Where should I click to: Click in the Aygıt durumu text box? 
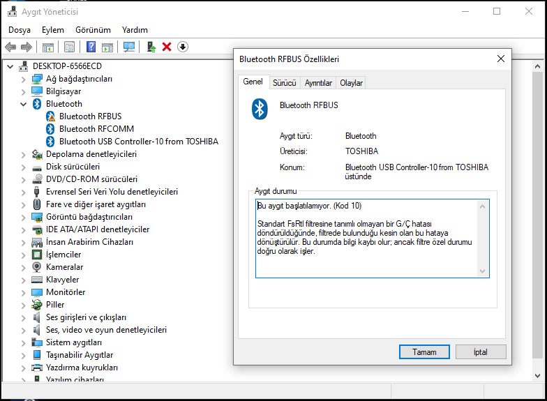366,238
